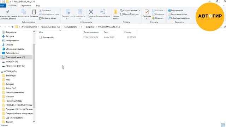Open the Магазин folder
226x127 pixels.
tap(10, 97)
